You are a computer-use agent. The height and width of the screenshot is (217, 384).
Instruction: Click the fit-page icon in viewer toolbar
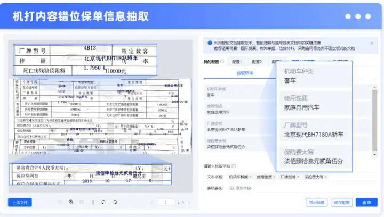pyautogui.click(x=82, y=202)
